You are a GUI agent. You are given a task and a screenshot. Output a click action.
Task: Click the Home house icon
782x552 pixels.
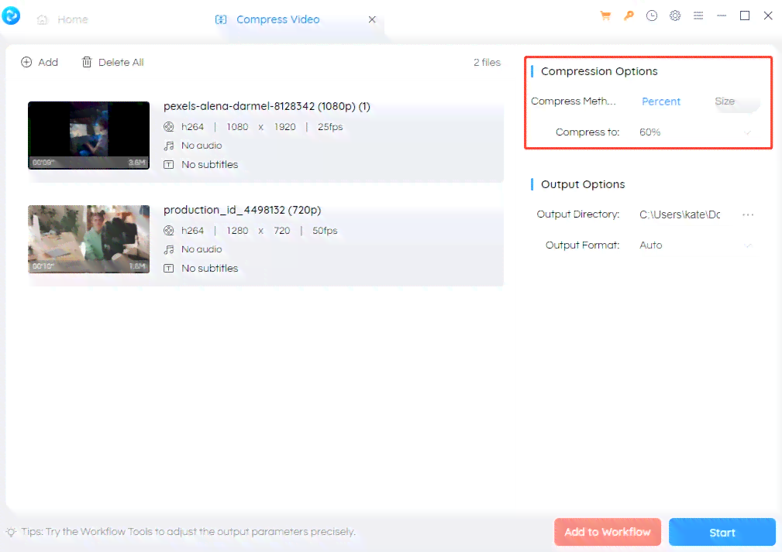[x=43, y=19]
